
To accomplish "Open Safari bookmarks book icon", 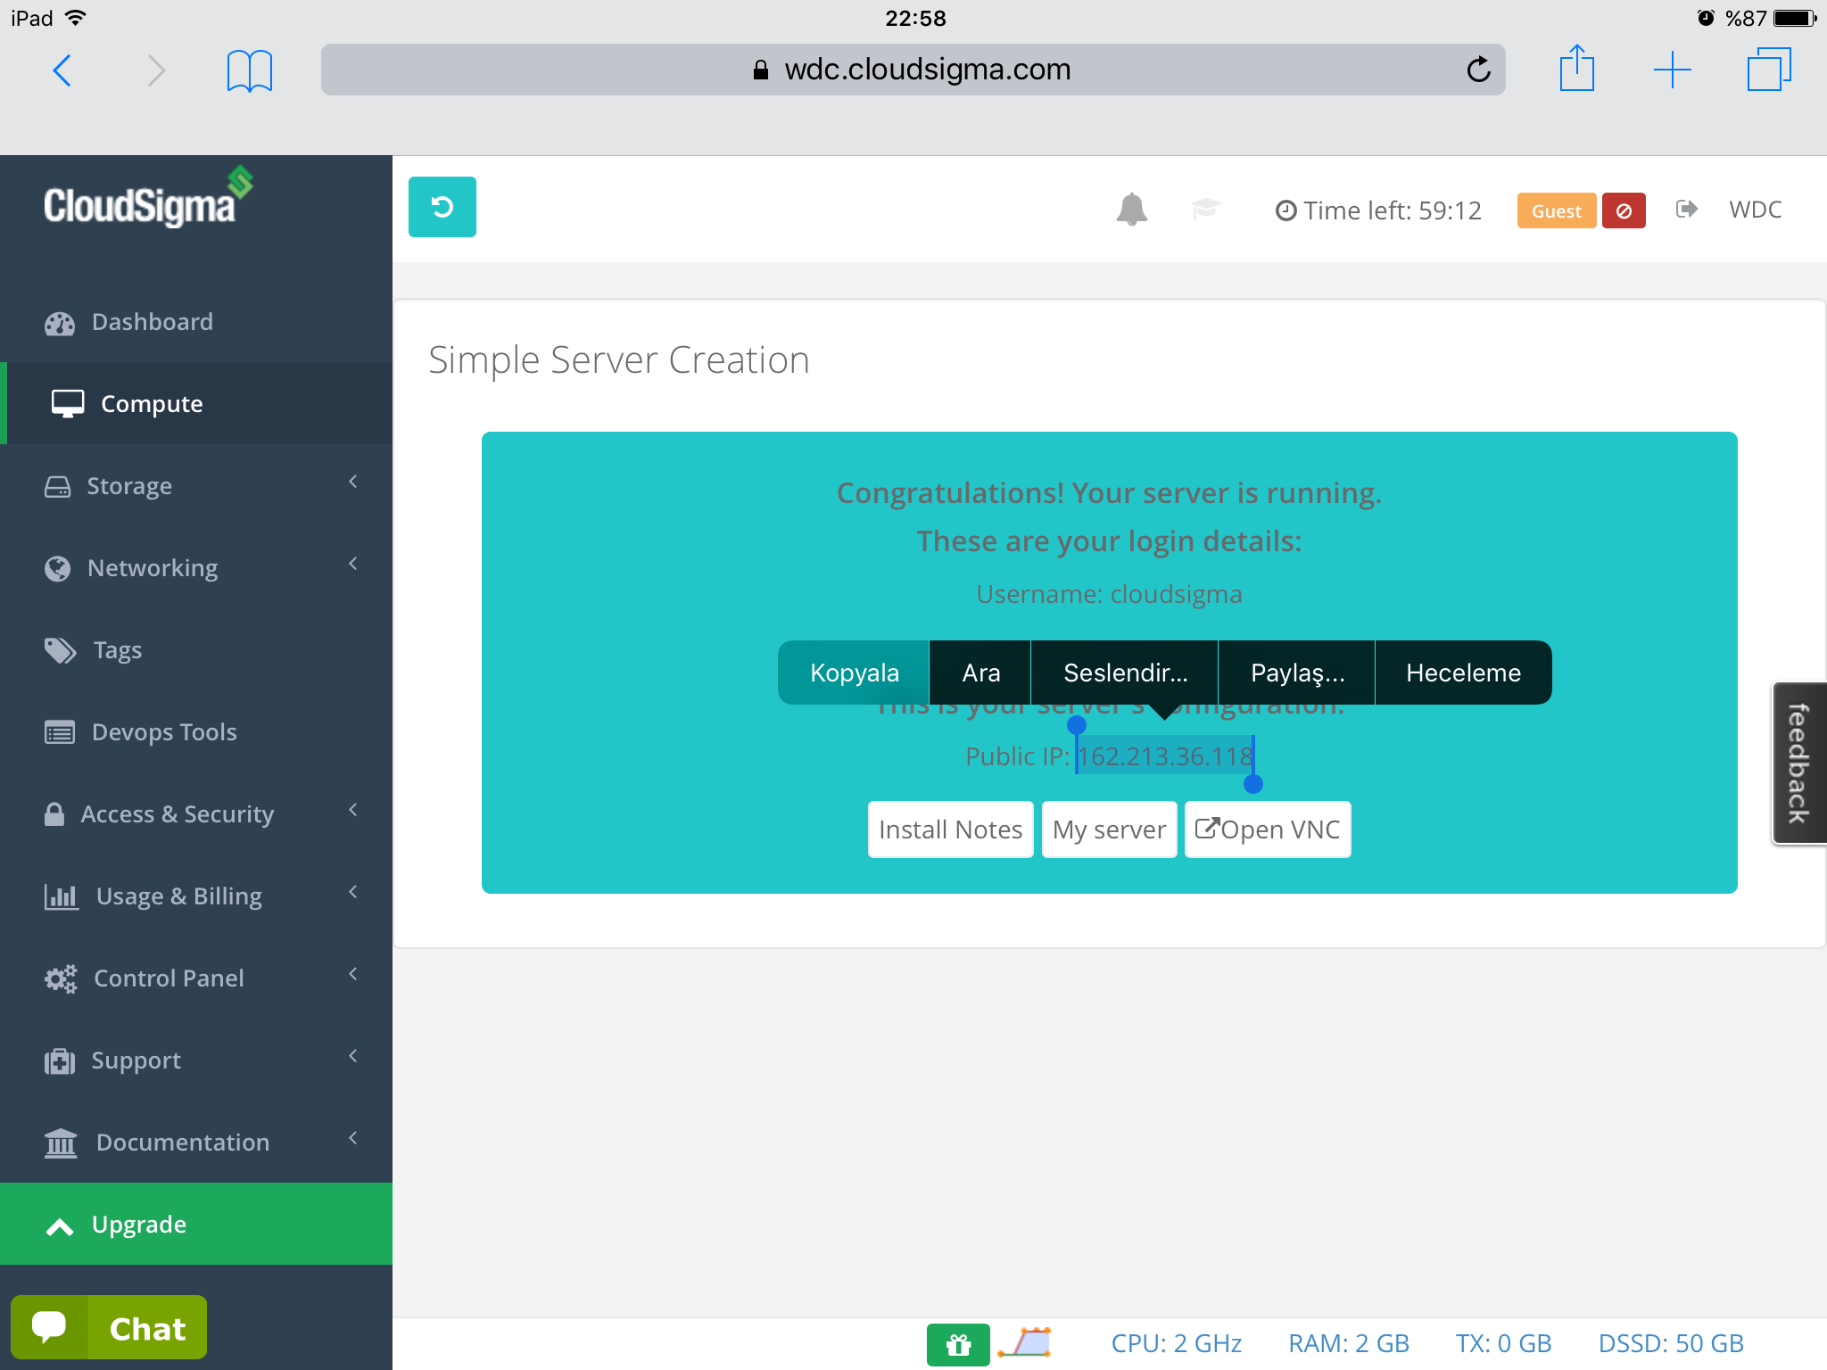I will click(250, 70).
